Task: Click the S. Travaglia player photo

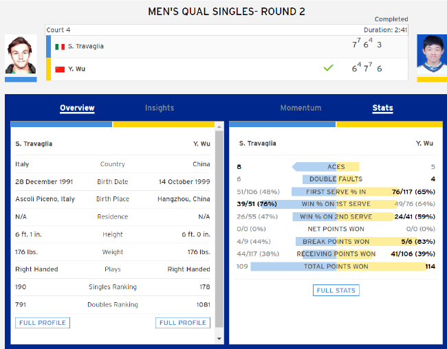Action: (x=21, y=55)
